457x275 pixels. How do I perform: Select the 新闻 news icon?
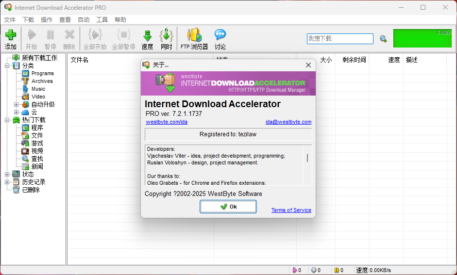coord(26,166)
